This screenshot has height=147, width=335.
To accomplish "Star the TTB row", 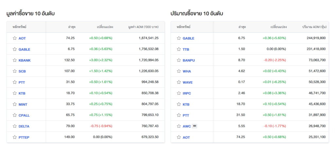I will tap(179, 49).
